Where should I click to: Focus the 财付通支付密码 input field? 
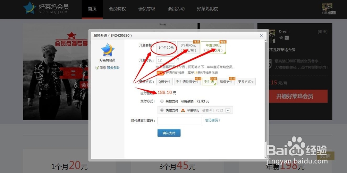tap(180, 121)
